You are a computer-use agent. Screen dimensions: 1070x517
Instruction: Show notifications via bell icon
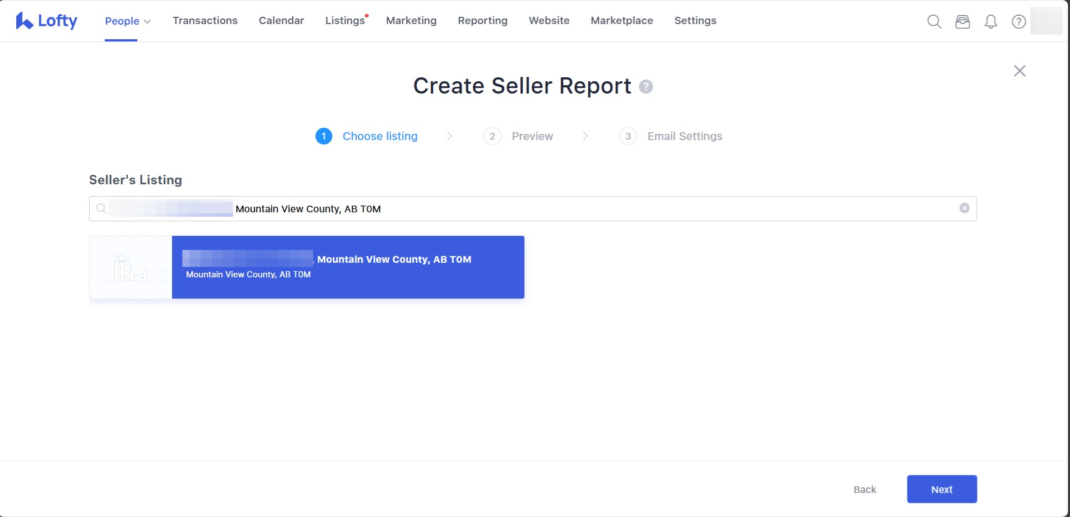point(990,21)
